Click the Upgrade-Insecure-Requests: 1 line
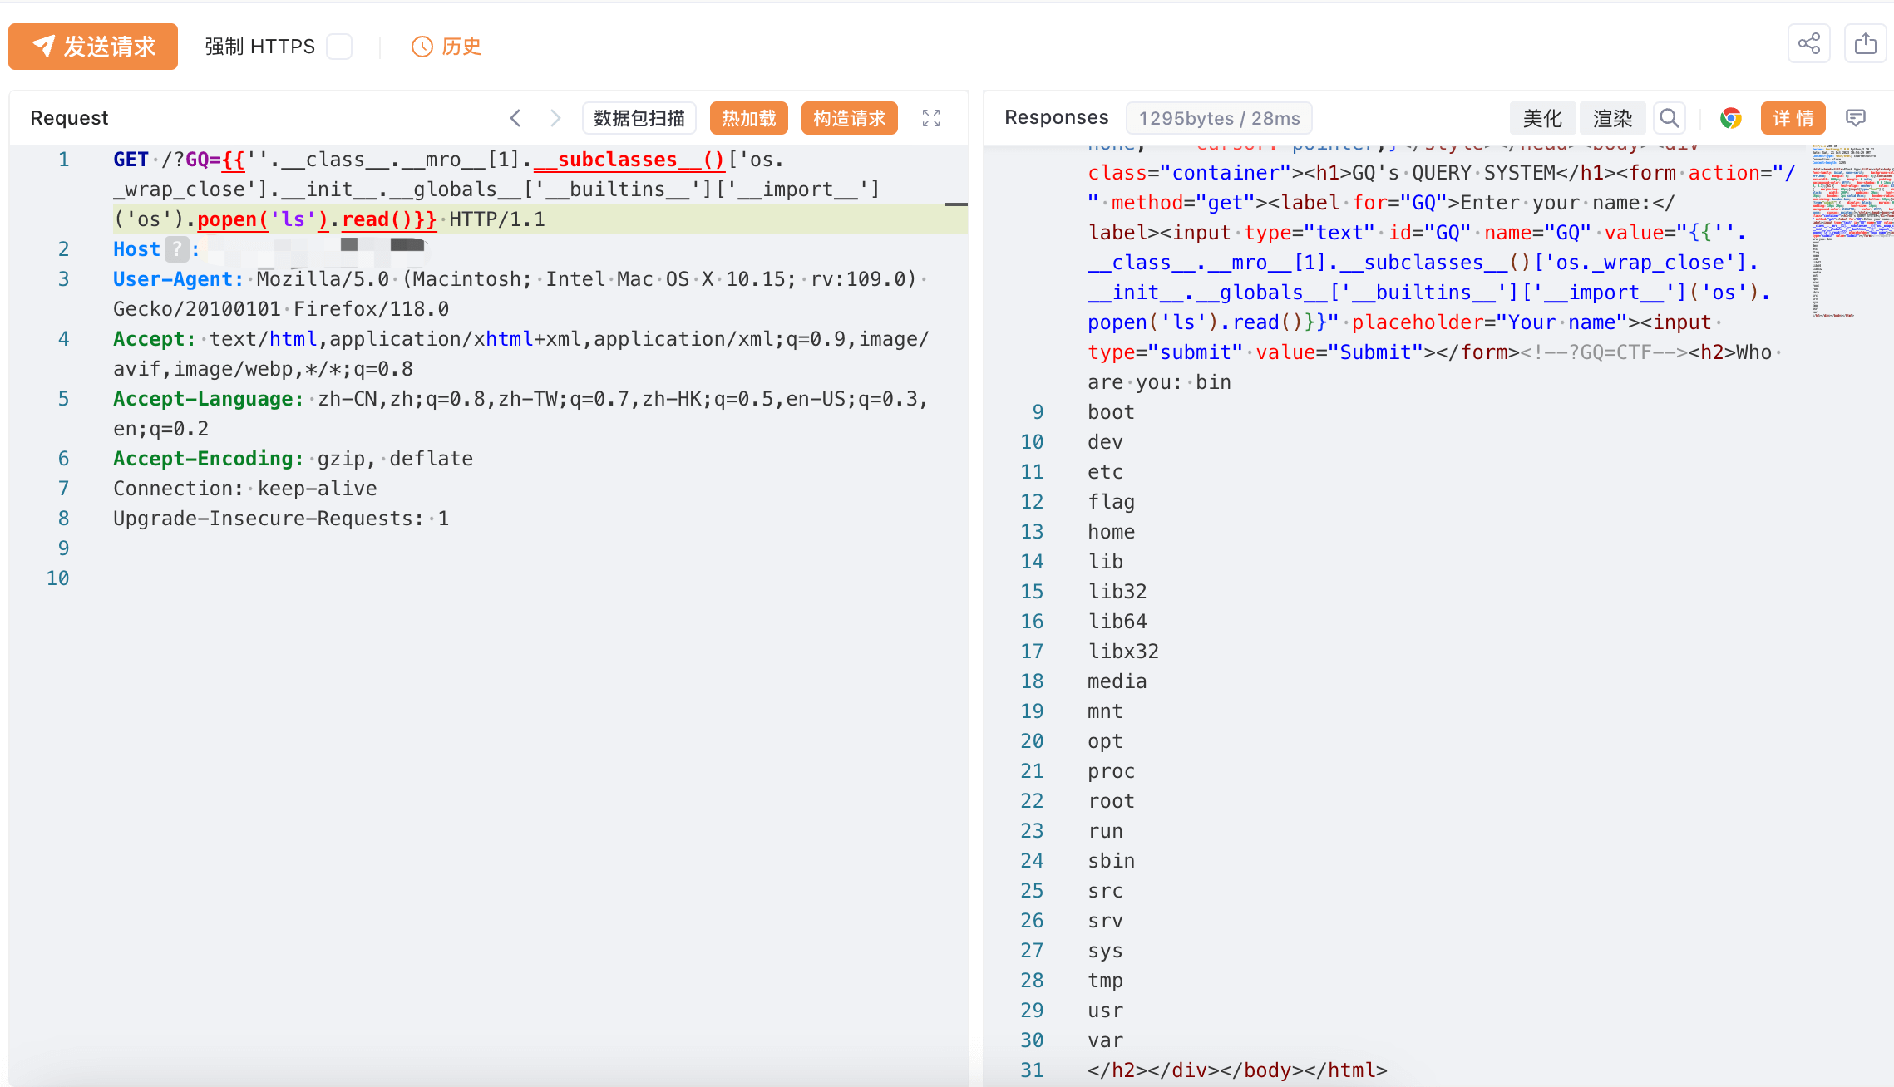 (281, 519)
